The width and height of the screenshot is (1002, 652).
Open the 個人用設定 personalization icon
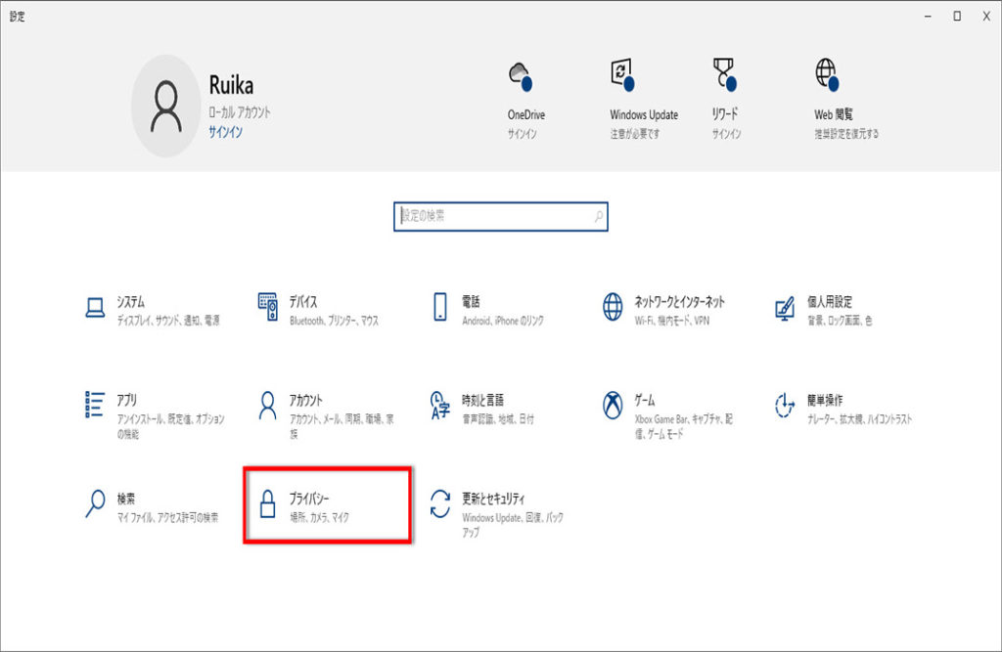pos(785,307)
